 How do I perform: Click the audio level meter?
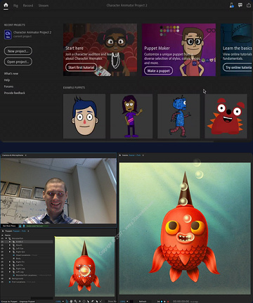click(37, 226)
